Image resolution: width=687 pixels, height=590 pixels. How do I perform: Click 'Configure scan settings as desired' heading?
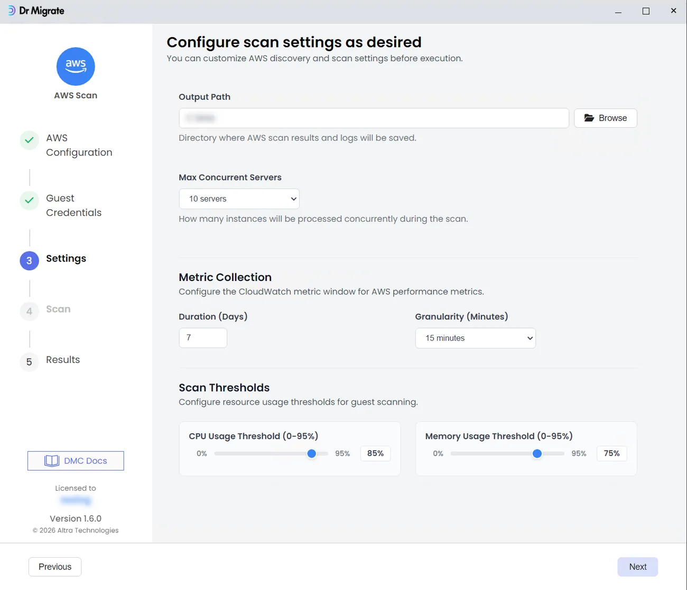294,42
